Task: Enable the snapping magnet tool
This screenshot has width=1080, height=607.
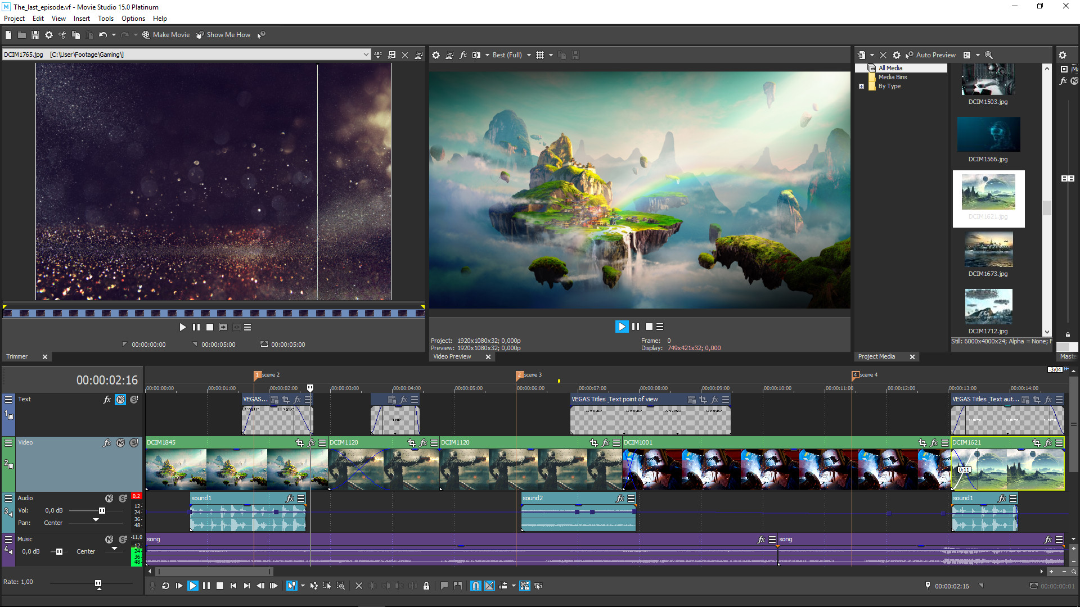Action: (475, 586)
